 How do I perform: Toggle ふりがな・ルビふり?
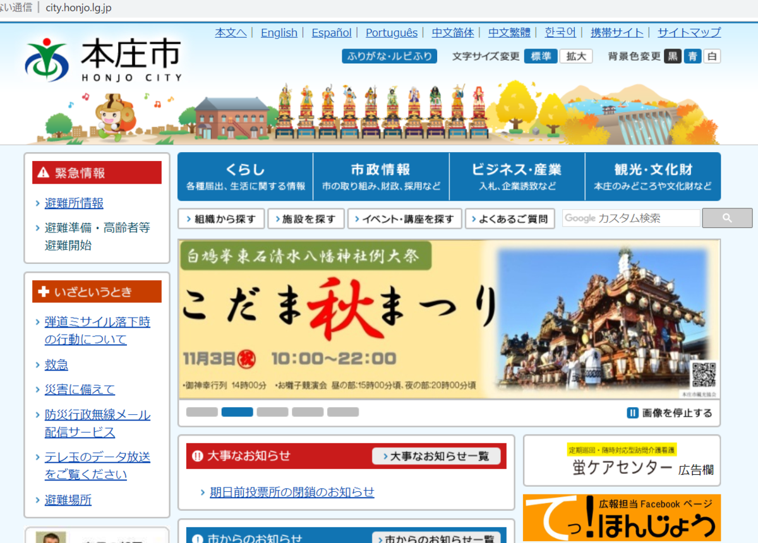point(390,56)
